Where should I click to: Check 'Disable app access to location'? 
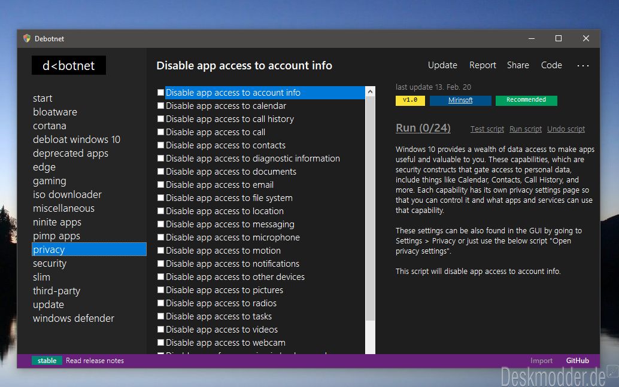tap(160, 211)
